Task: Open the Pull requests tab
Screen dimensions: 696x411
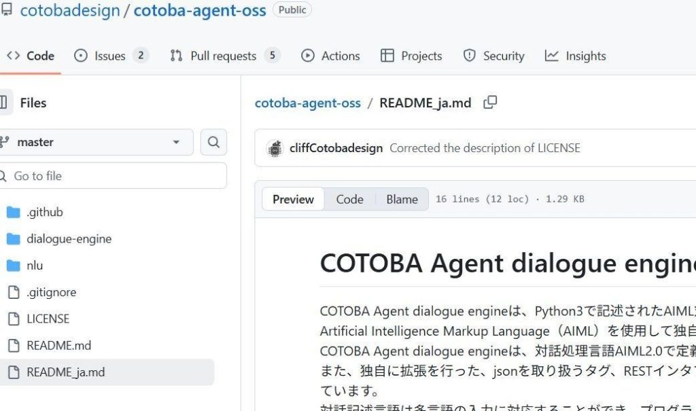Action: pyautogui.click(x=225, y=56)
